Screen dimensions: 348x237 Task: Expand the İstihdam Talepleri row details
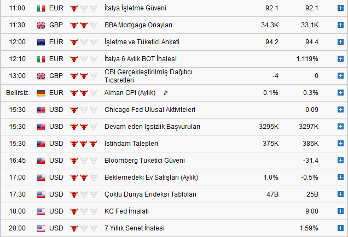(340, 144)
